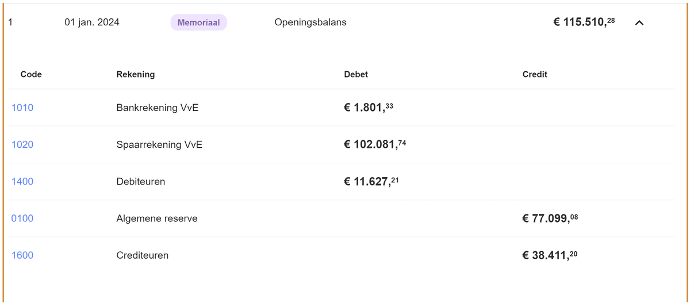Select the Bankrekening VvE row name

click(157, 108)
